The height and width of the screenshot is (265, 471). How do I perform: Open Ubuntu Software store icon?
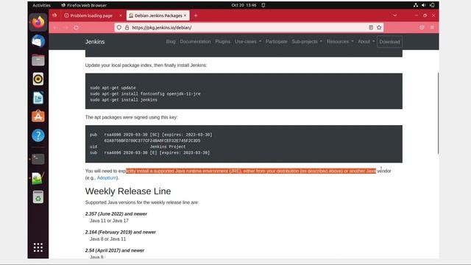coord(38,116)
